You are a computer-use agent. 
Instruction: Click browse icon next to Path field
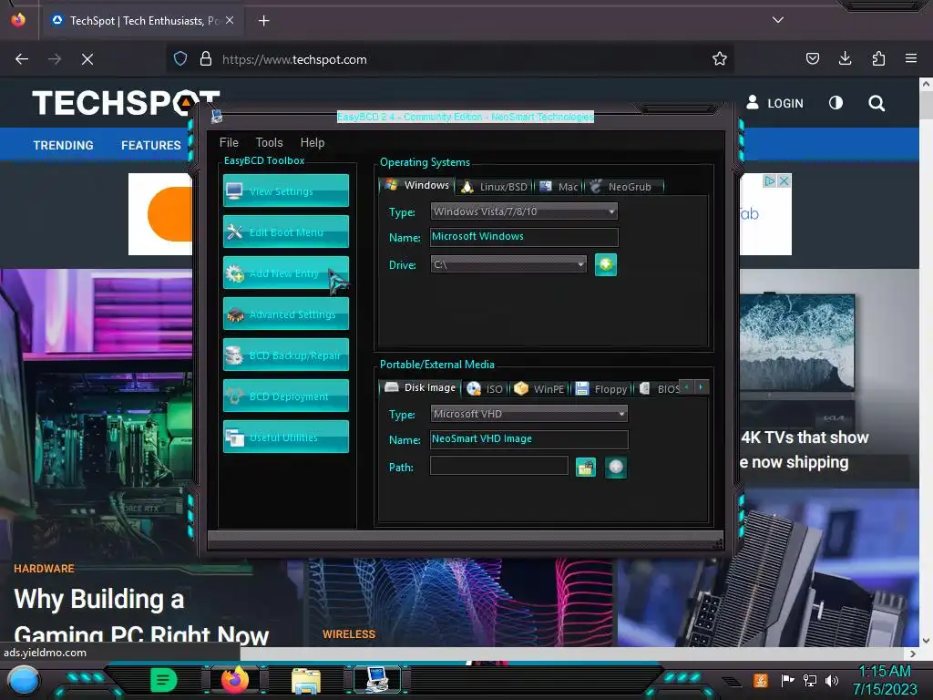click(x=586, y=468)
